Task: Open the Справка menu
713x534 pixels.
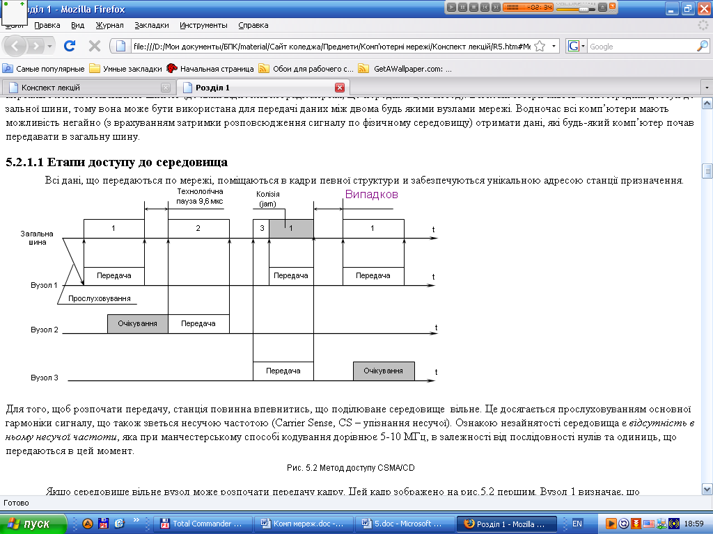Action: pos(253,26)
